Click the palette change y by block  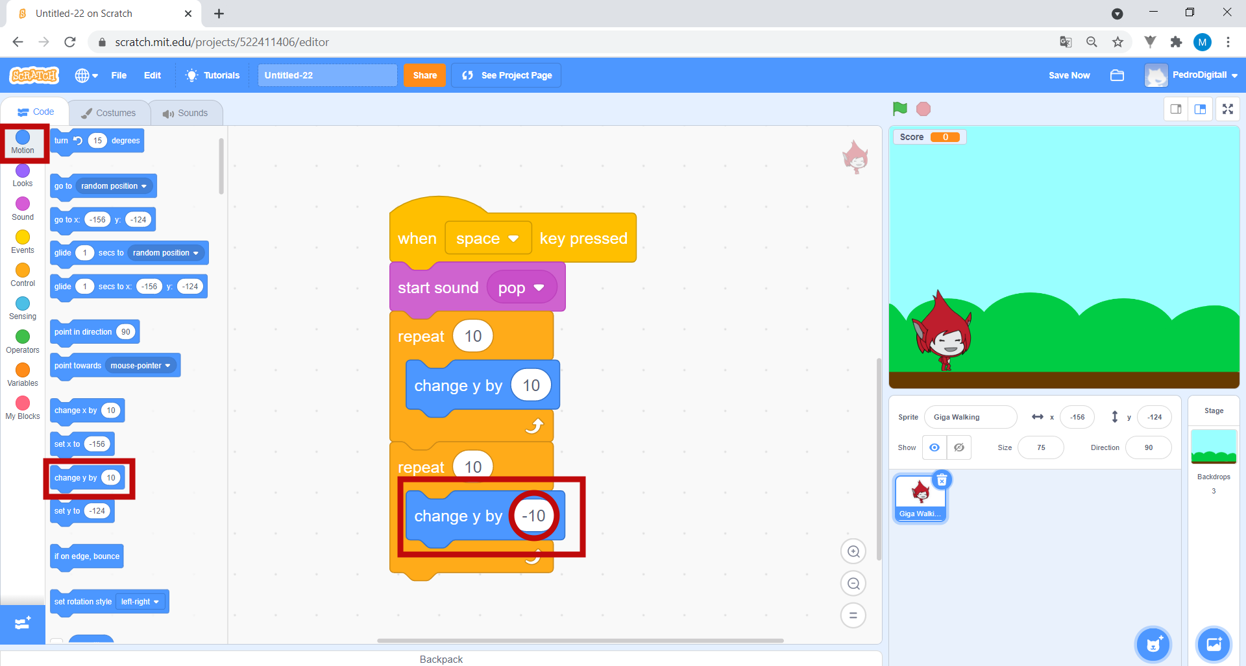pyautogui.click(x=75, y=478)
